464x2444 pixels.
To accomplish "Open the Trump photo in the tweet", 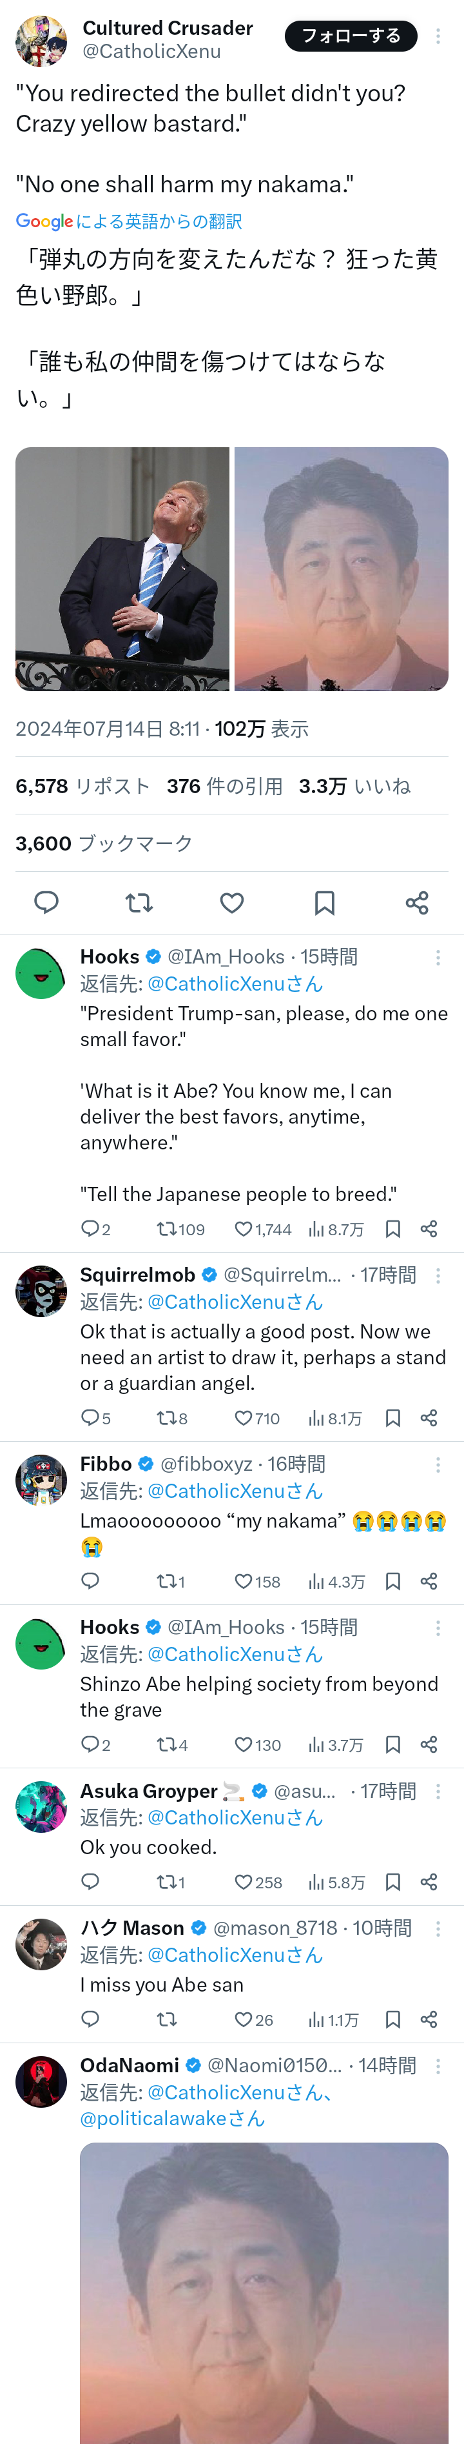I will coord(122,569).
